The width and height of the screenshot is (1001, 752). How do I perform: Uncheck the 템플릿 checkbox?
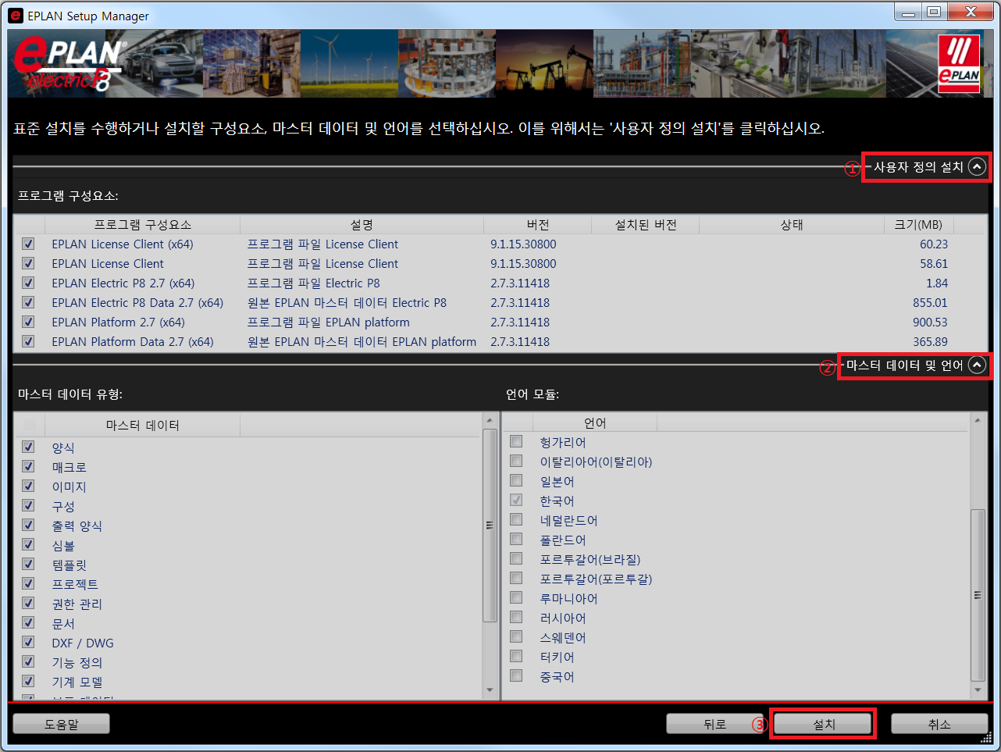coord(28,564)
